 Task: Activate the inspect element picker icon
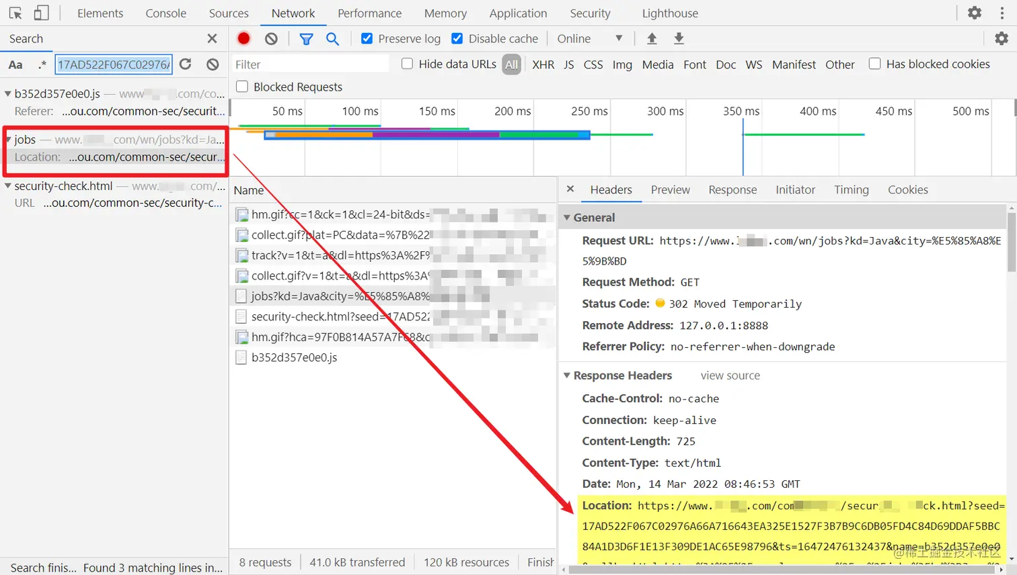(x=15, y=13)
